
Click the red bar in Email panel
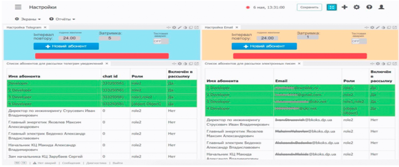[300, 56]
